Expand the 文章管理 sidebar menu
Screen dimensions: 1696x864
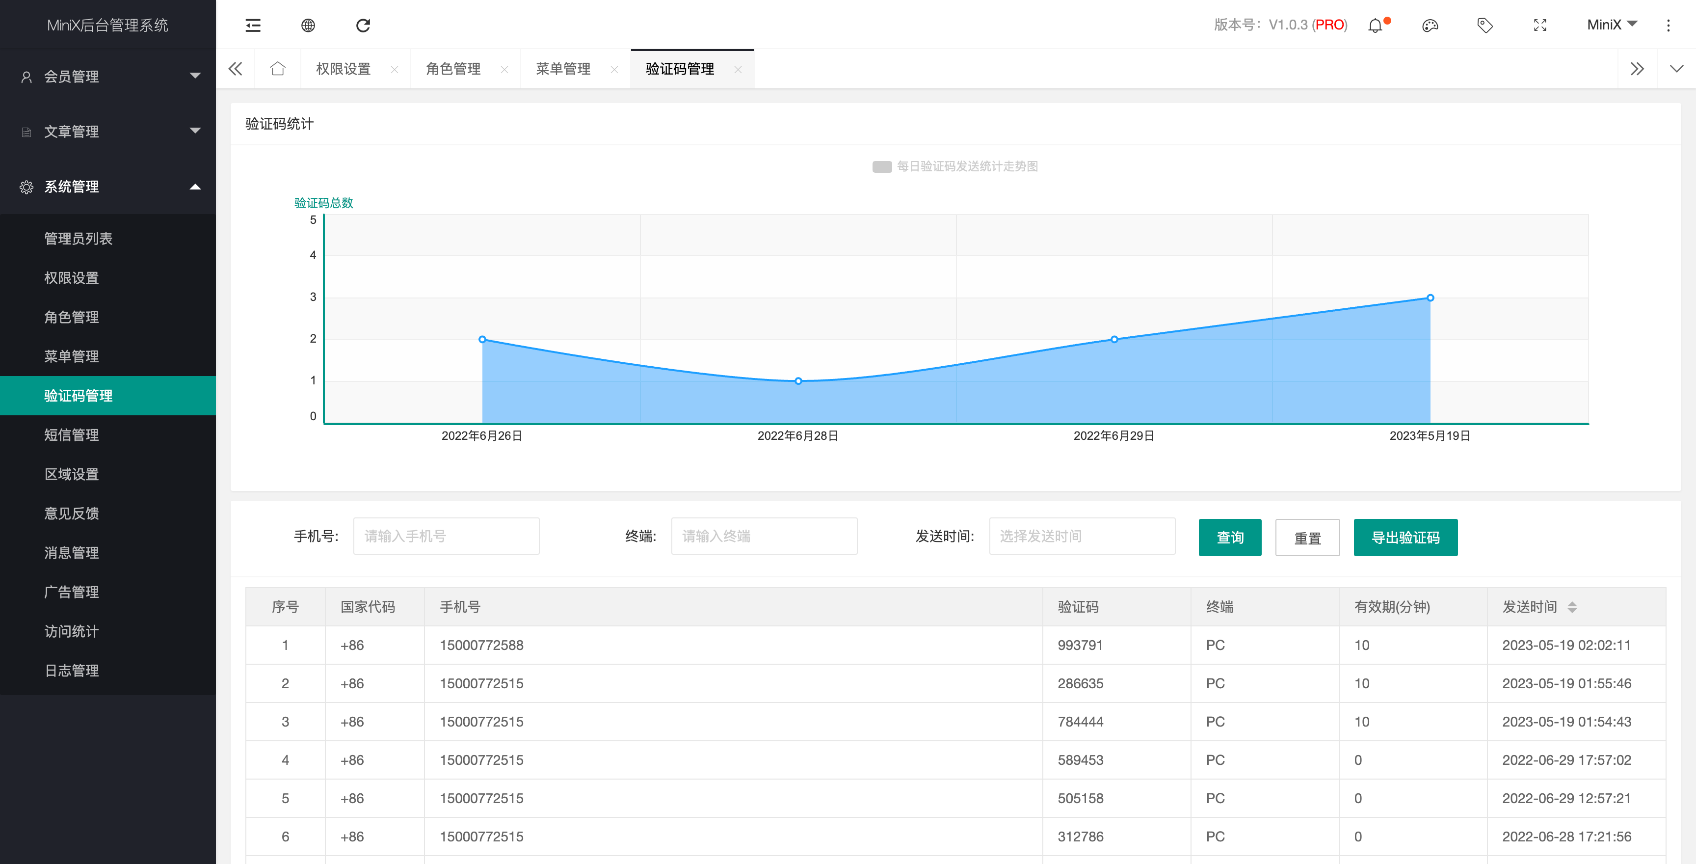pyautogui.click(x=108, y=131)
